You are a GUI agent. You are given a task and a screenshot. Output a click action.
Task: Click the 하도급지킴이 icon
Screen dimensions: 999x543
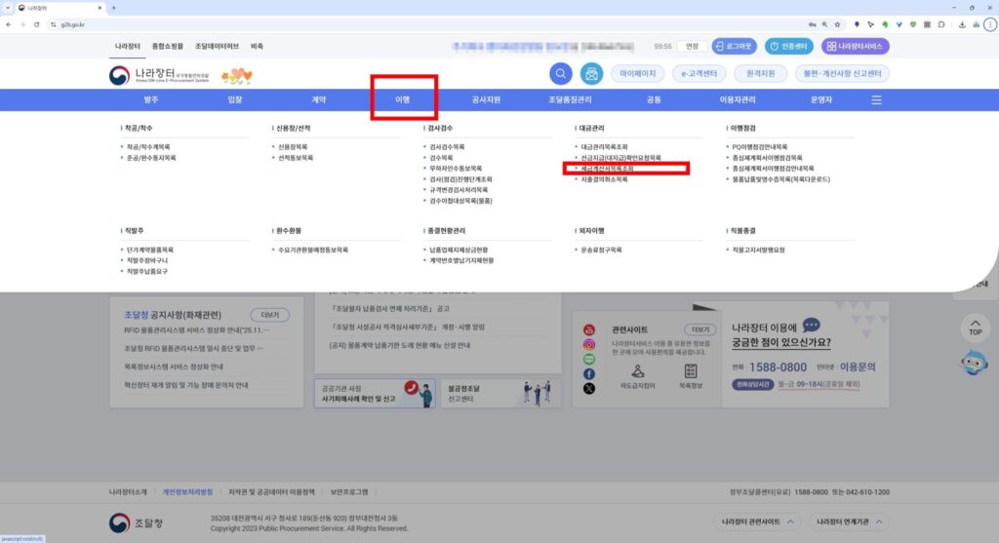pos(637,376)
